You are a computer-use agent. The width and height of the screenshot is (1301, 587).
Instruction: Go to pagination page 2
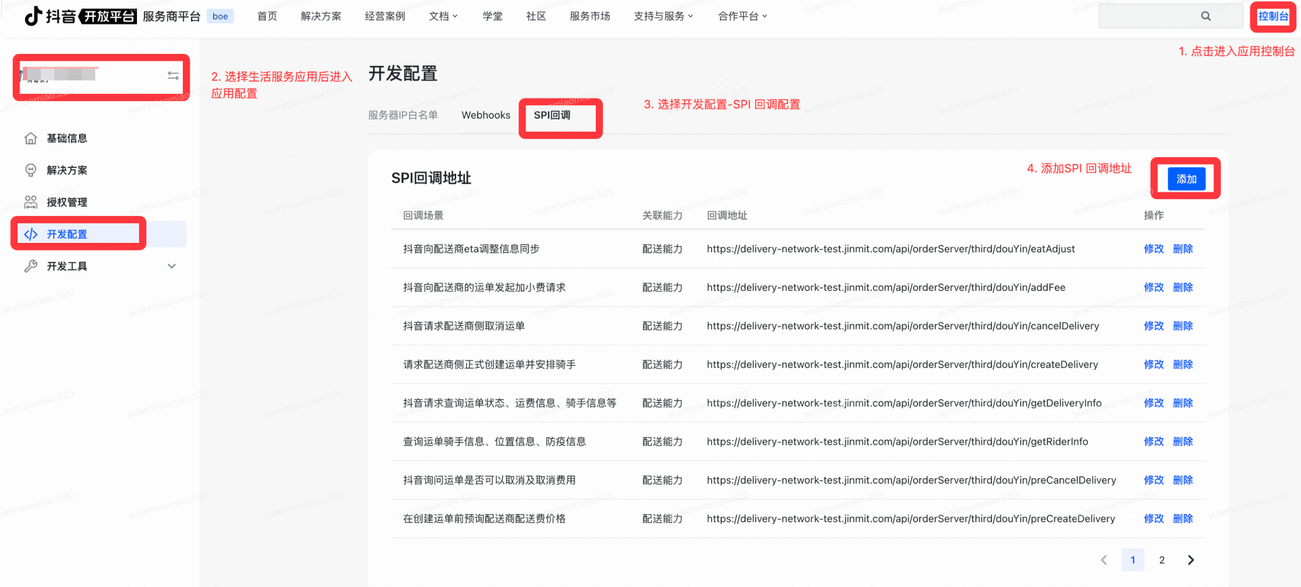click(1161, 560)
